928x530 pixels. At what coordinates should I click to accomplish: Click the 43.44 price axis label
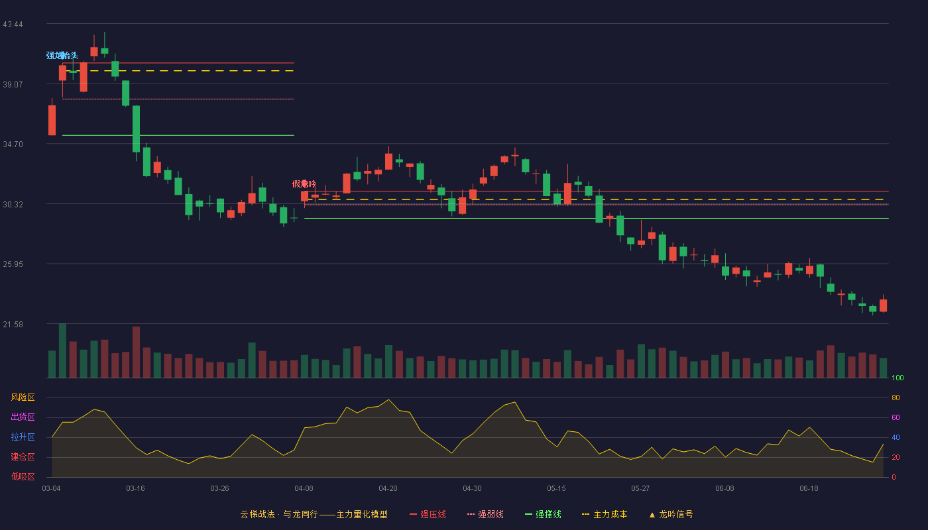pyautogui.click(x=13, y=25)
